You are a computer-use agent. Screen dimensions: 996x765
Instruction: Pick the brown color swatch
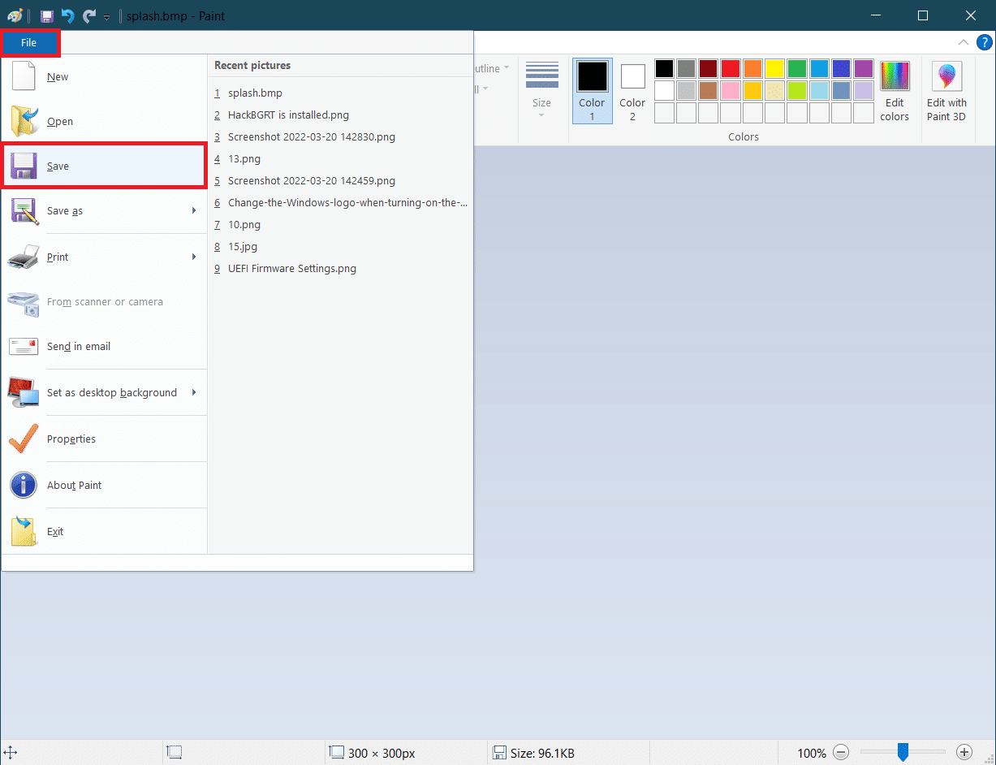(x=709, y=90)
